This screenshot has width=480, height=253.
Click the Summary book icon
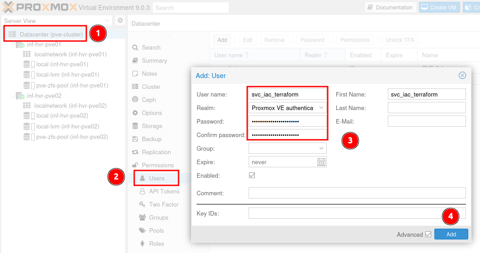[x=135, y=60]
